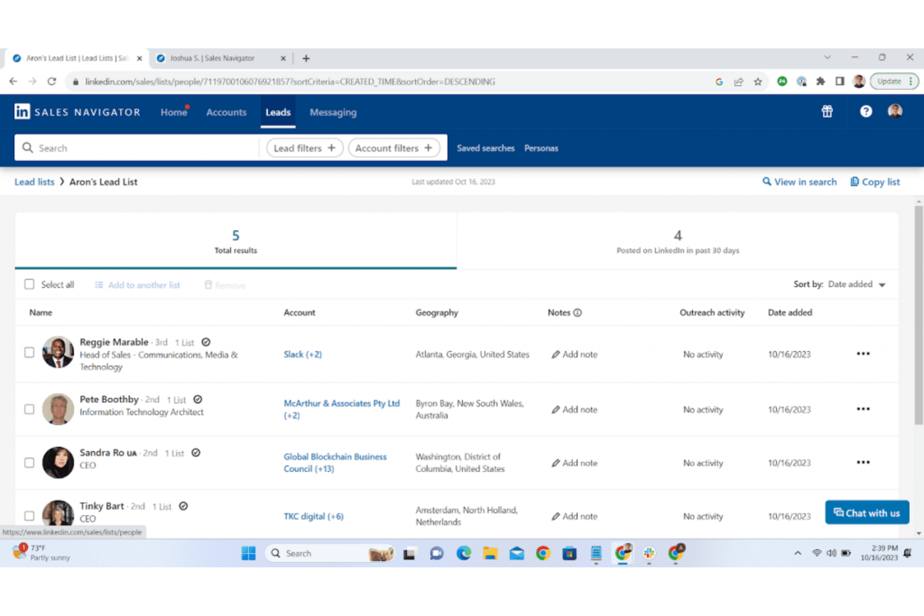
Task: Open Microsoft Edge from taskbar
Action: (x=463, y=553)
